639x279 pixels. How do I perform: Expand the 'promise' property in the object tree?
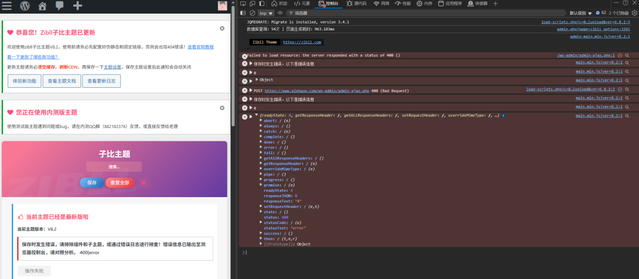(261, 185)
